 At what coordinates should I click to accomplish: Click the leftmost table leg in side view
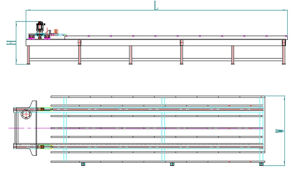(x=28, y=55)
